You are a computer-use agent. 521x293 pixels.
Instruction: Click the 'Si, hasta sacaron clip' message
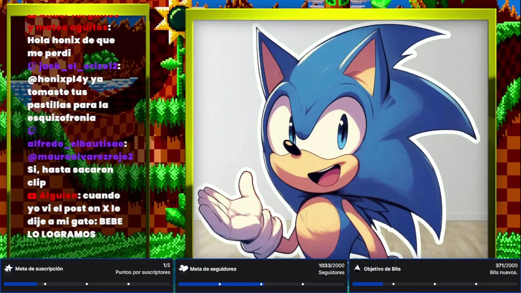[70, 176]
